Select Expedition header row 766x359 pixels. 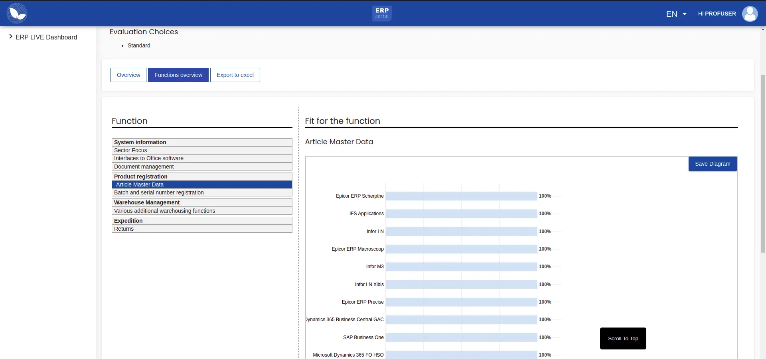click(x=202, y=221)
